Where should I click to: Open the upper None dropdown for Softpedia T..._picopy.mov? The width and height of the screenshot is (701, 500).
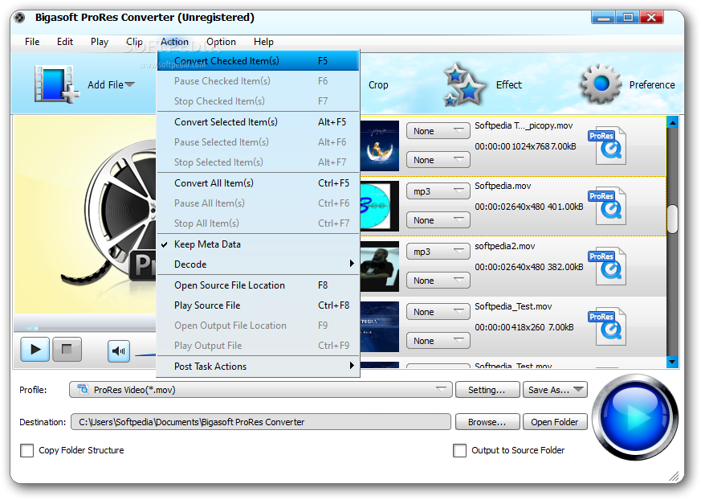click(x=438, y=131)
